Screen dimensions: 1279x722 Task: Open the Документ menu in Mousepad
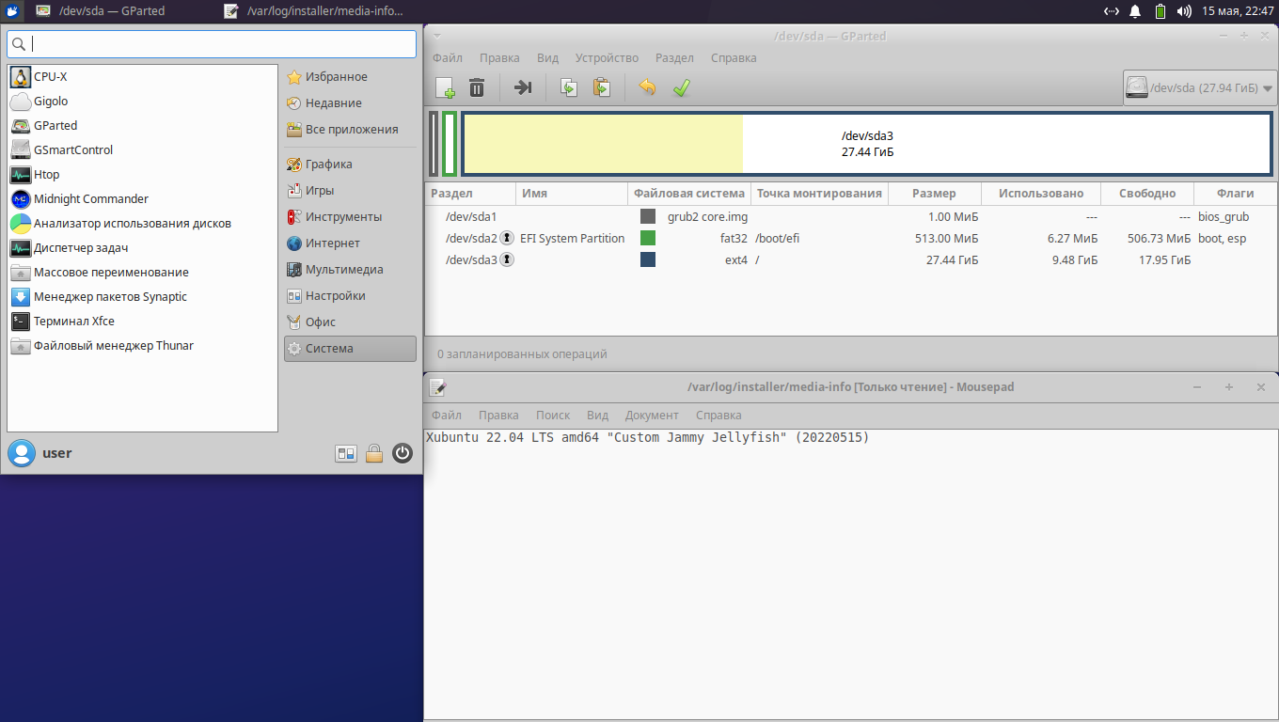(x=652, y=415)
